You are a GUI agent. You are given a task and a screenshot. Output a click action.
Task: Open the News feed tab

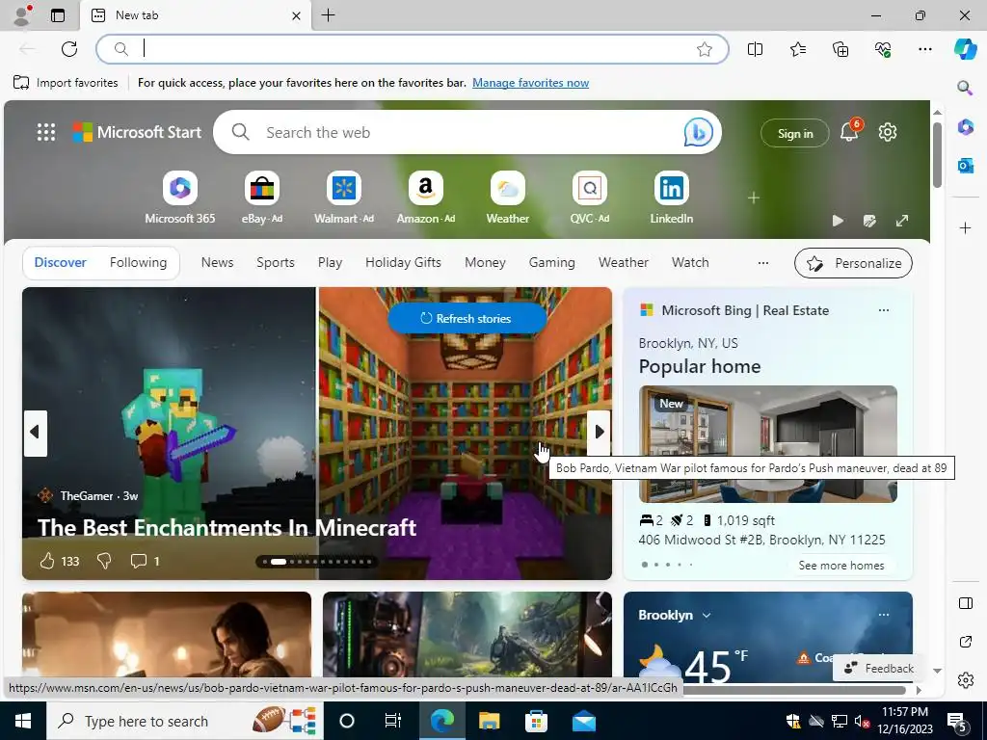pyautogui.click(x=217, y=262)
